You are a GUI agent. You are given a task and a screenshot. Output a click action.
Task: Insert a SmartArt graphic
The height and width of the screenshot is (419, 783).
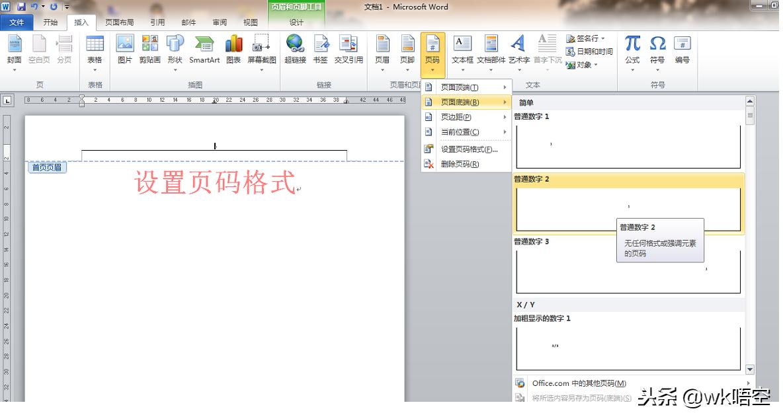[204, 50]
